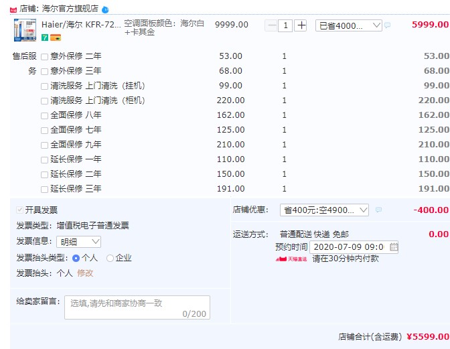The width and height of the screenshot is (450, 349).
Task: Click the Tmall store icon before 店铺
Action: pos(13,10)
